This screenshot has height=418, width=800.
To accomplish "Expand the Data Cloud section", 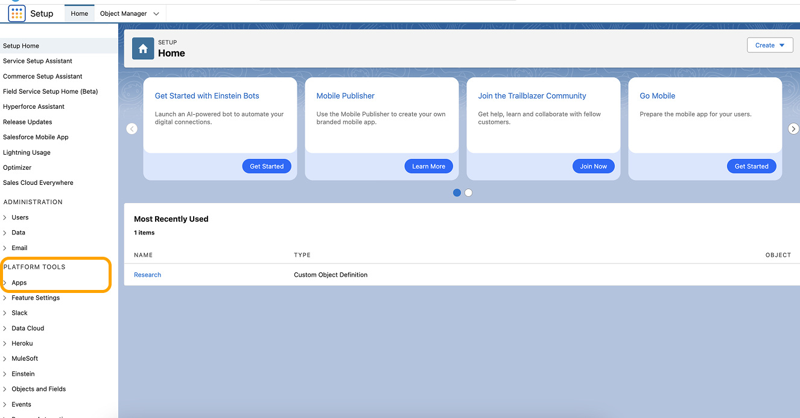I will (x=5, y=328).
